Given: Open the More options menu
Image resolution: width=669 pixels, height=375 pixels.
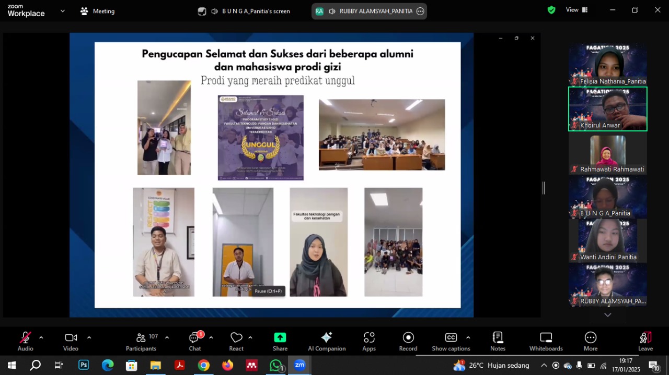Looking at the screenshot, I should click(591, 342).
